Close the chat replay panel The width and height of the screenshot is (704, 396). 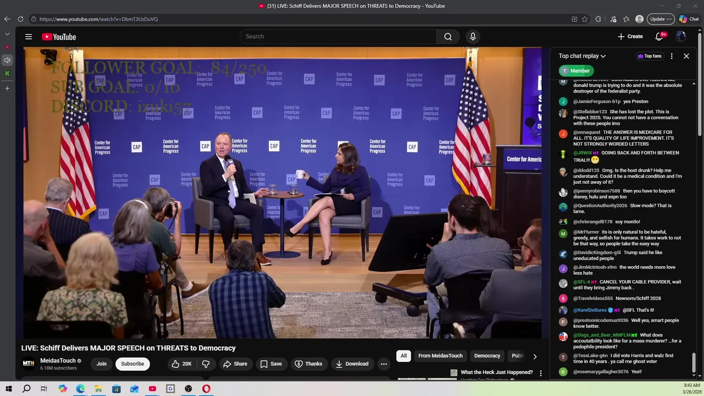pyautogui.click(x=686, y=56)
